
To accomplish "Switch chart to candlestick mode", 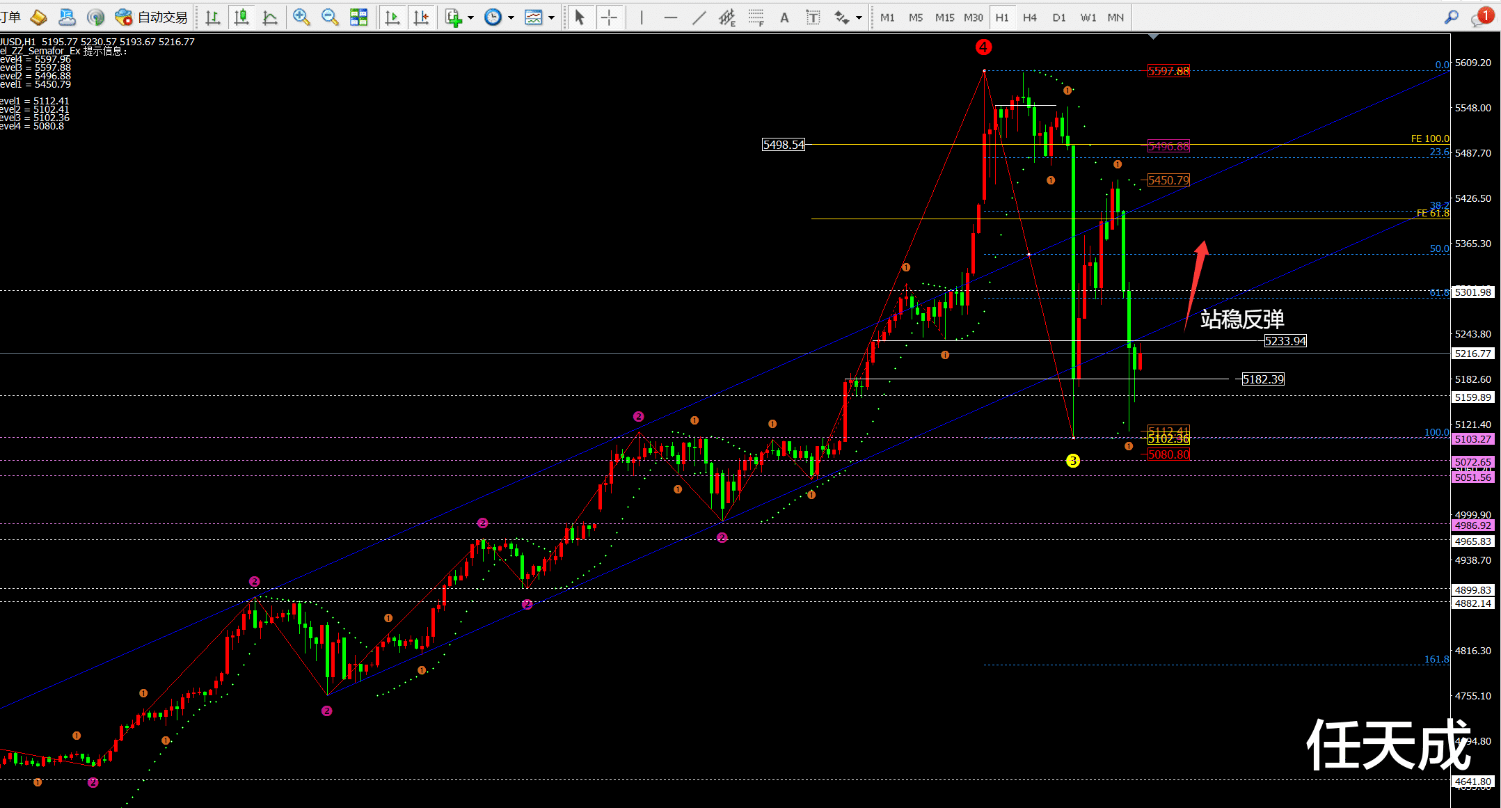I will click(241, 17).
